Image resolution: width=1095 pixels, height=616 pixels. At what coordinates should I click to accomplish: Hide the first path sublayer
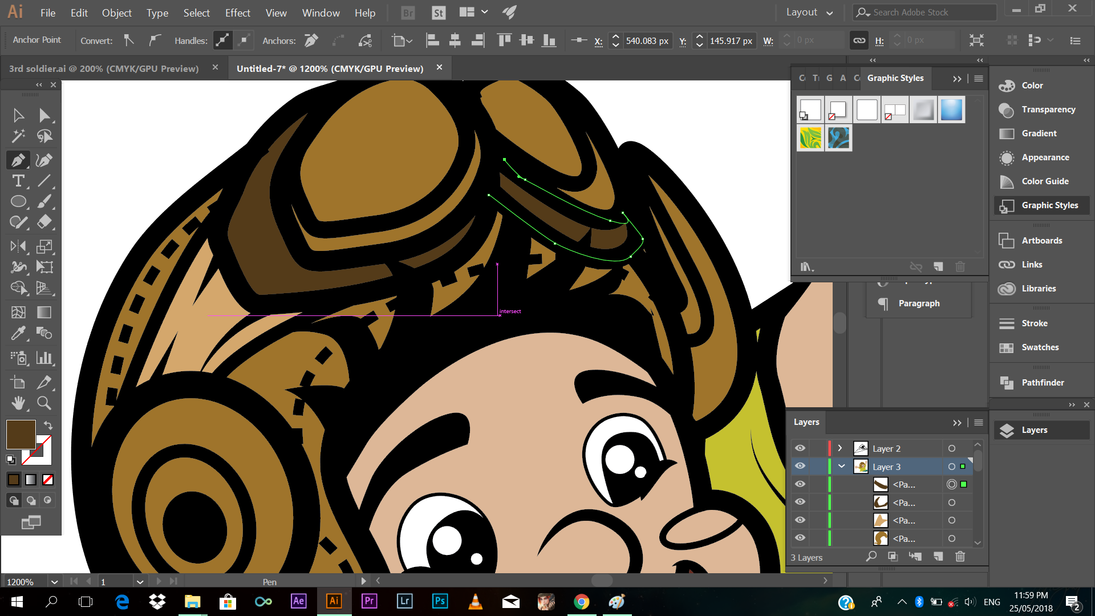click(x=800, y=484)
